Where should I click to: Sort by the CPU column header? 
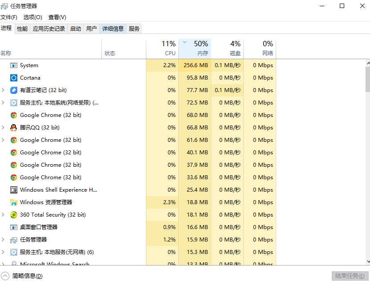tap(162, 49)
